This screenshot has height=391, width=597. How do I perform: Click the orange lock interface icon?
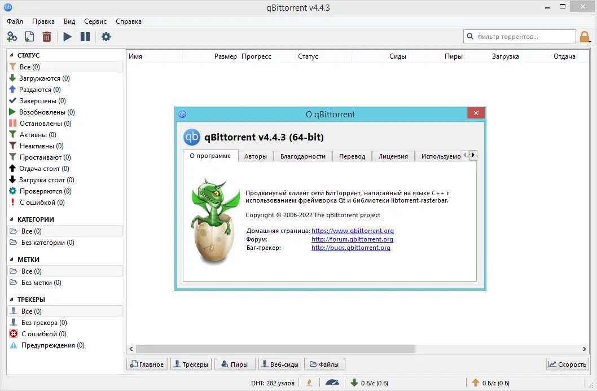tap(584, 37)
